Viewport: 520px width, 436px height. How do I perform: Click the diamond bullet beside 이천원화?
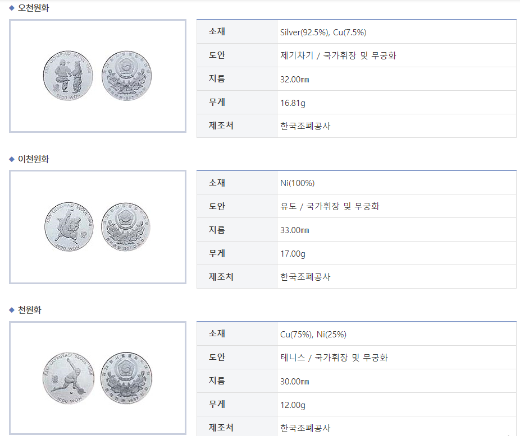[x=12, y=159]
